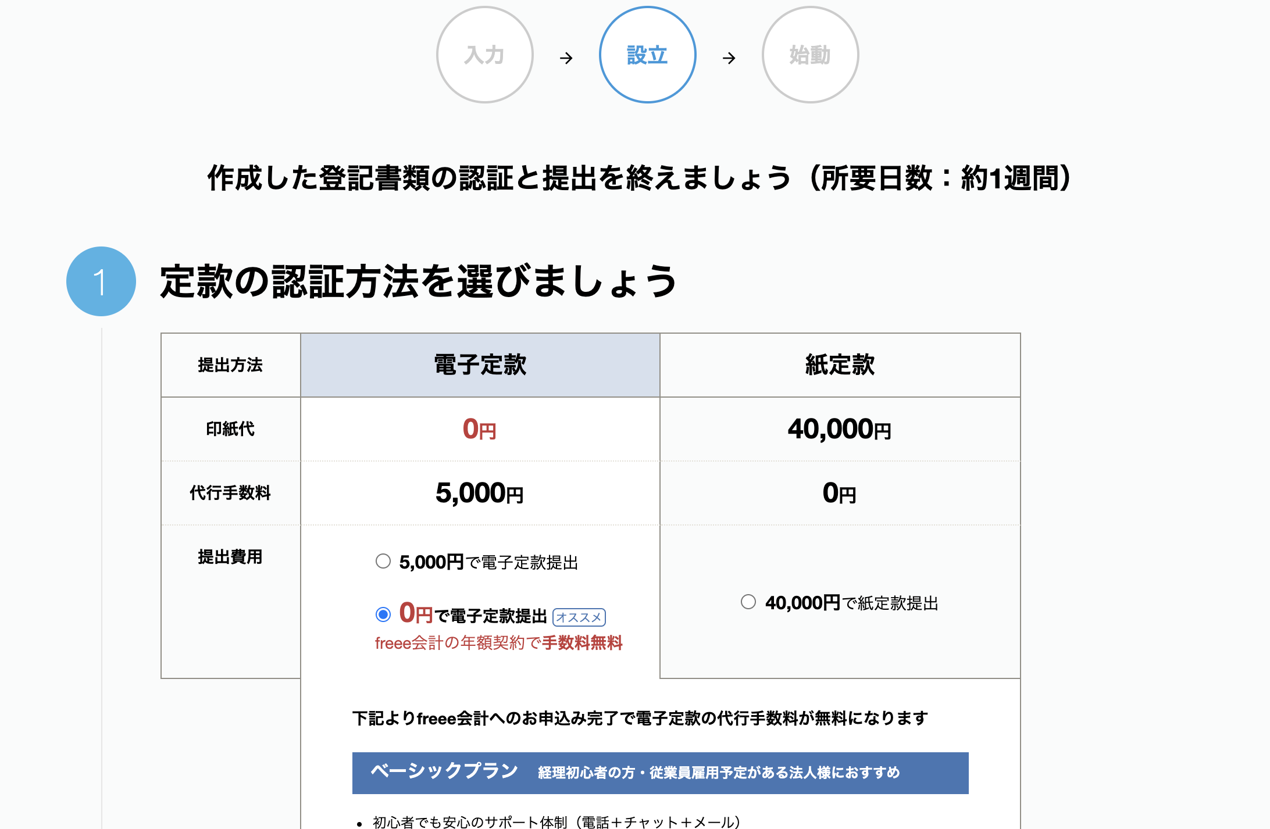The height and width of the screenshot is (829, 1270).
Task: Click the ベーシックプラン blue banner
Action: tap(660, 773)
